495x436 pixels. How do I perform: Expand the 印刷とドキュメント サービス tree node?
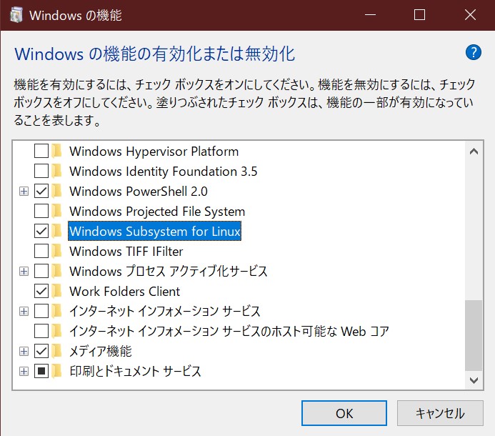(24, 372)
